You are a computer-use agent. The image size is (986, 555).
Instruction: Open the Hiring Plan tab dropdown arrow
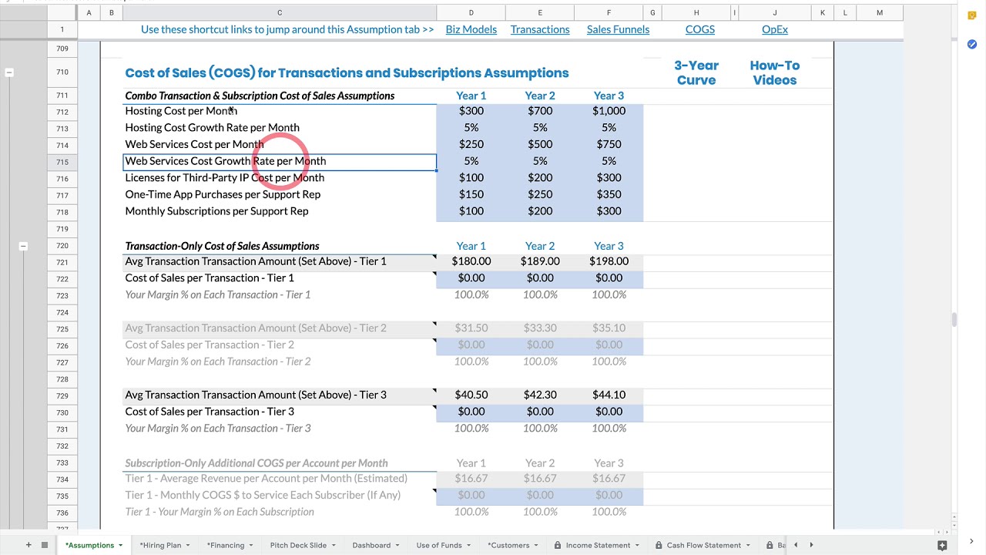tap(187, 546)
